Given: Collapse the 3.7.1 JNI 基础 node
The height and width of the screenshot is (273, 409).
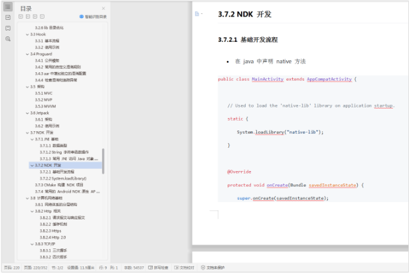Looking at the screenshot, I should tap(32, 139).
